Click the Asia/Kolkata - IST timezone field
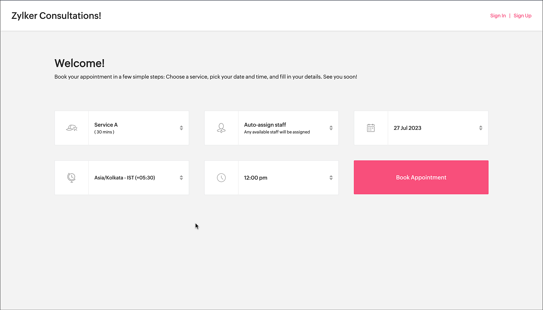This screenshot has width=543, height=310. tap(125, 178)
